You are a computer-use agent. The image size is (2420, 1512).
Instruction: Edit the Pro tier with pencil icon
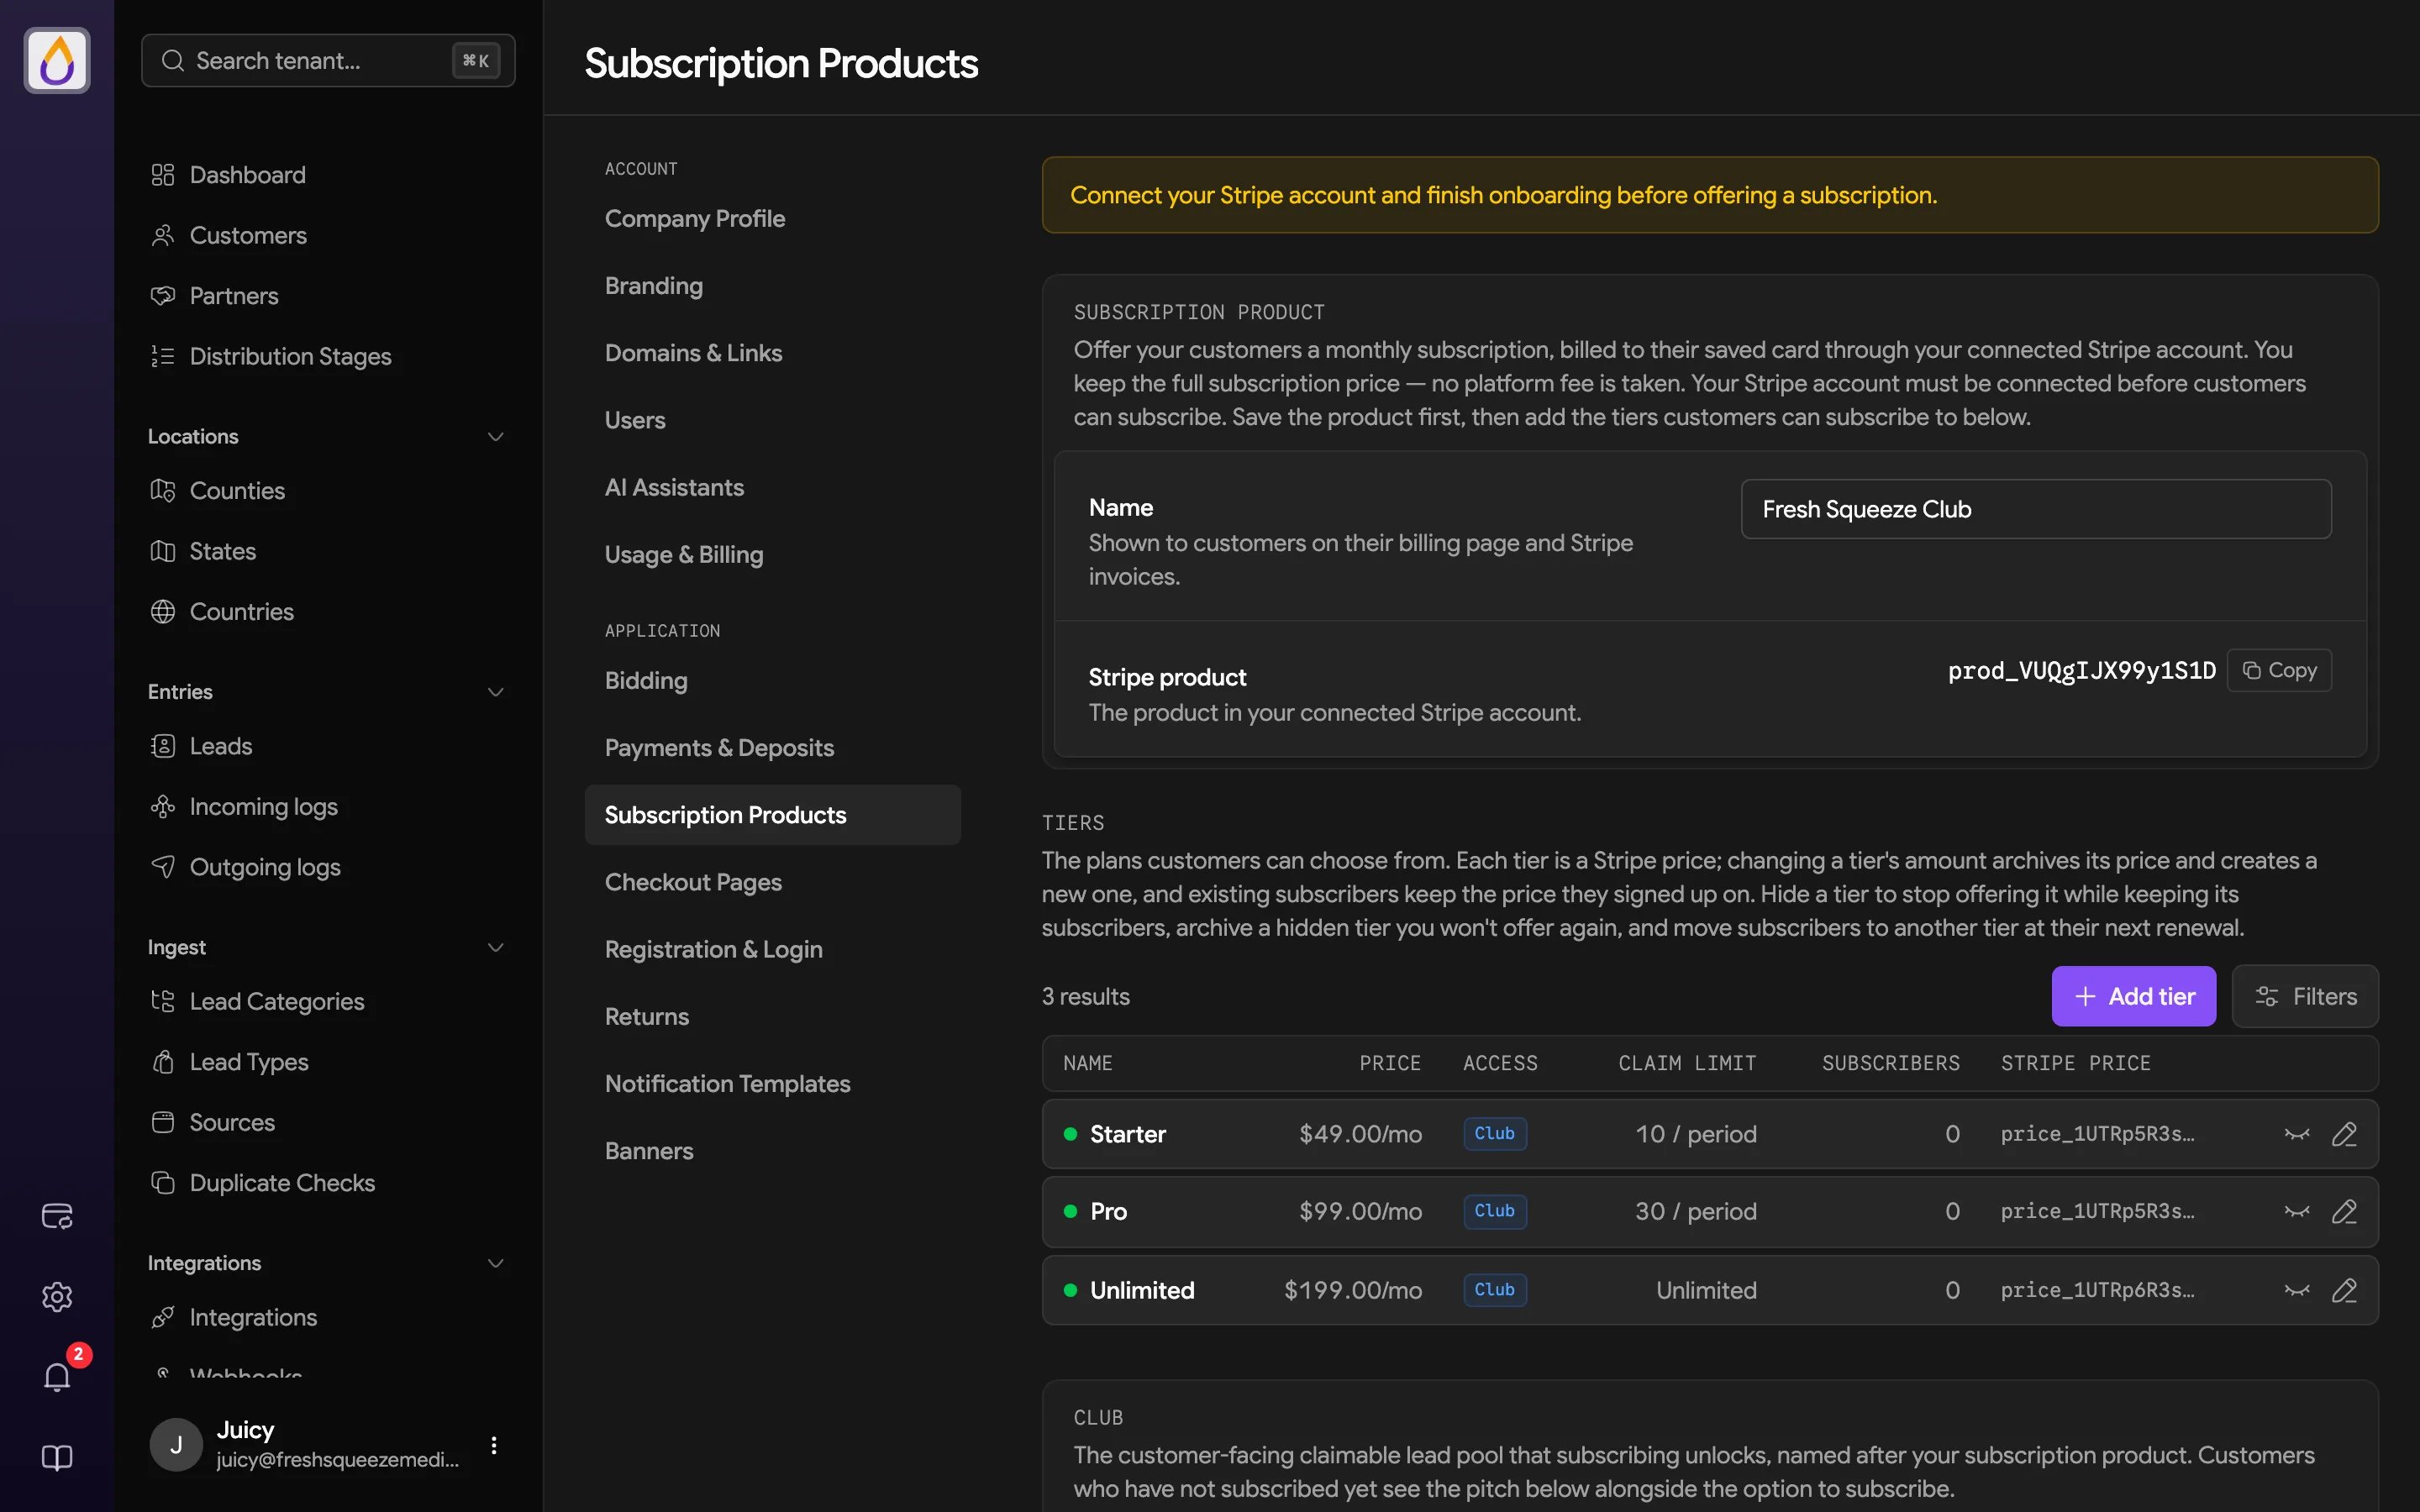[x=2345, y=1211]
